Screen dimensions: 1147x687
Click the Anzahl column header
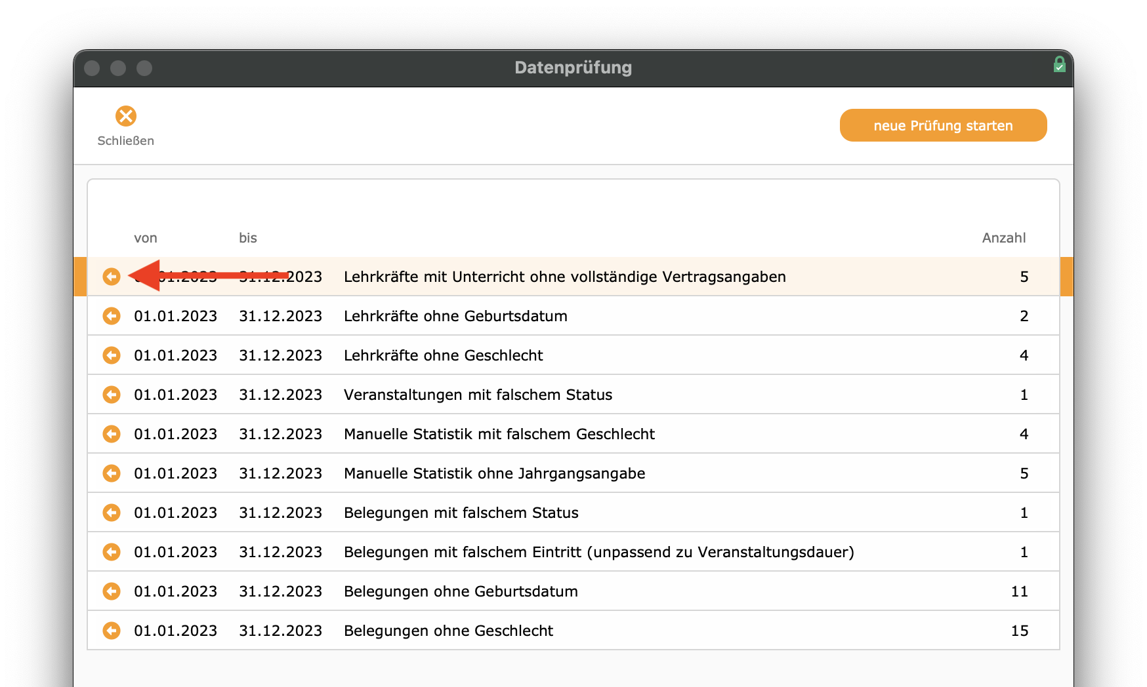[x=1003, y=238]
